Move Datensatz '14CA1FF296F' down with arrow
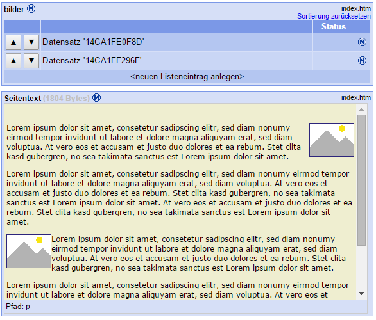Screen dimensions: 376x320 click(31, 61)
